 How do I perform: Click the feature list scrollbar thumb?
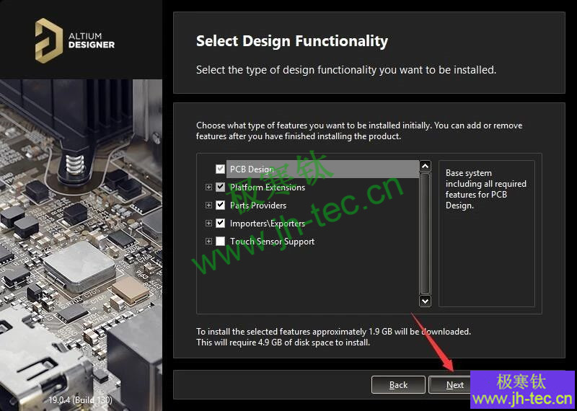(x=425, y=234)
